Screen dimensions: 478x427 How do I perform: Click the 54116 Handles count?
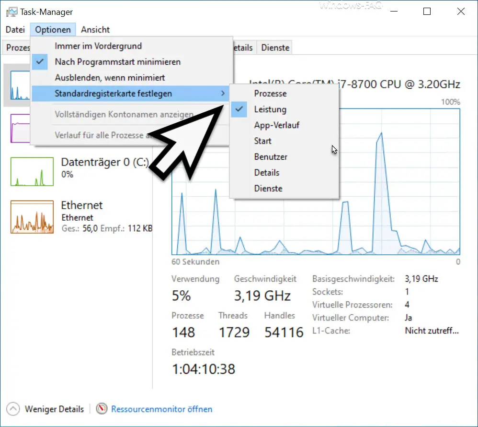point(284,332)
